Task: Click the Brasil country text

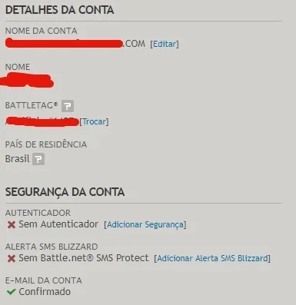Action: (17, 159)
